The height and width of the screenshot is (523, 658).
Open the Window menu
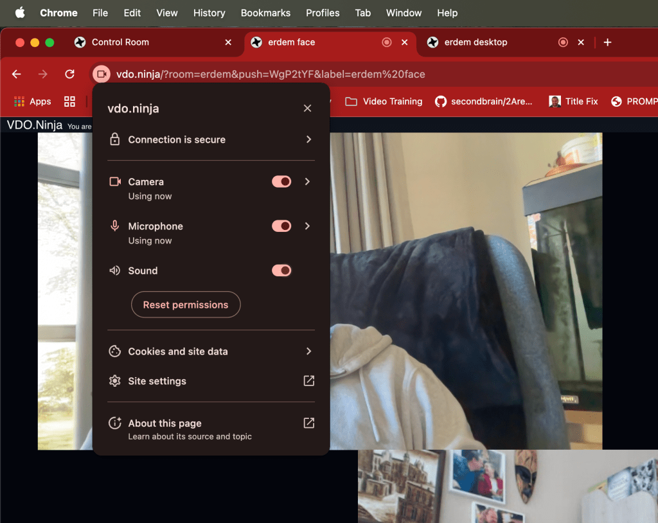[x=404, y=13]
